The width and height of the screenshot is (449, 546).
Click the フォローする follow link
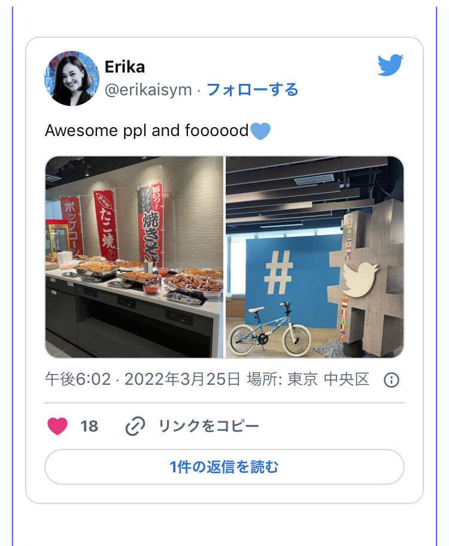[x=252, y=89]
